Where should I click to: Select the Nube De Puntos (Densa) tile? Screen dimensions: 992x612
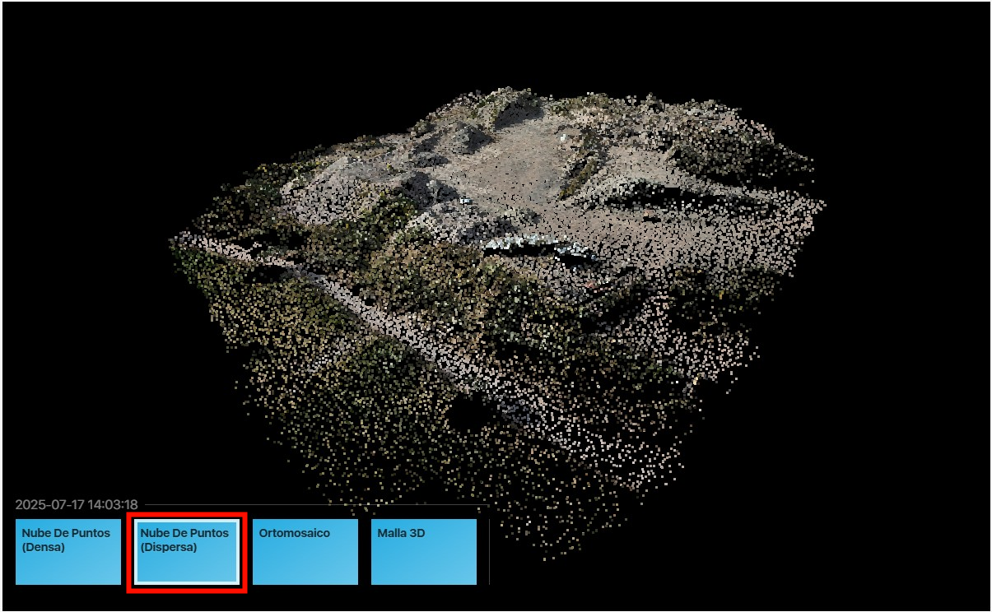[x=68, y=551]
